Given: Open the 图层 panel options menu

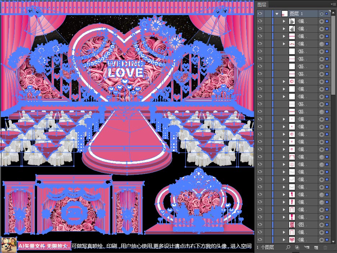Looking at the screenshot, I should (x=333, y=4).
